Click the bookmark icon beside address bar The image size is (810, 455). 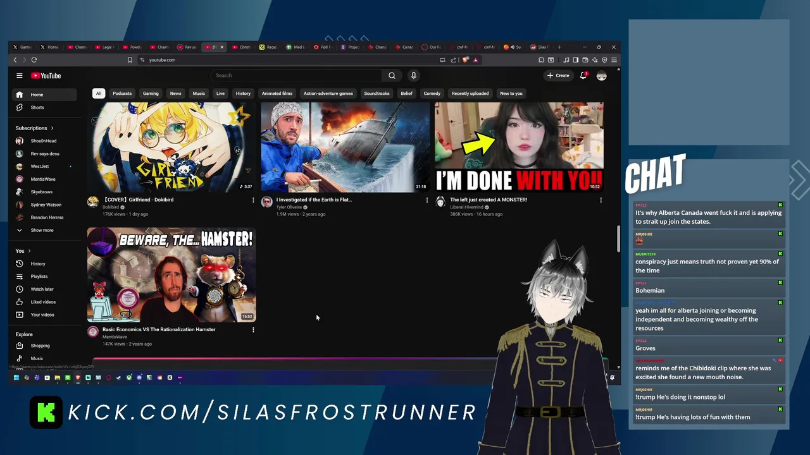(x=130, y=60)
